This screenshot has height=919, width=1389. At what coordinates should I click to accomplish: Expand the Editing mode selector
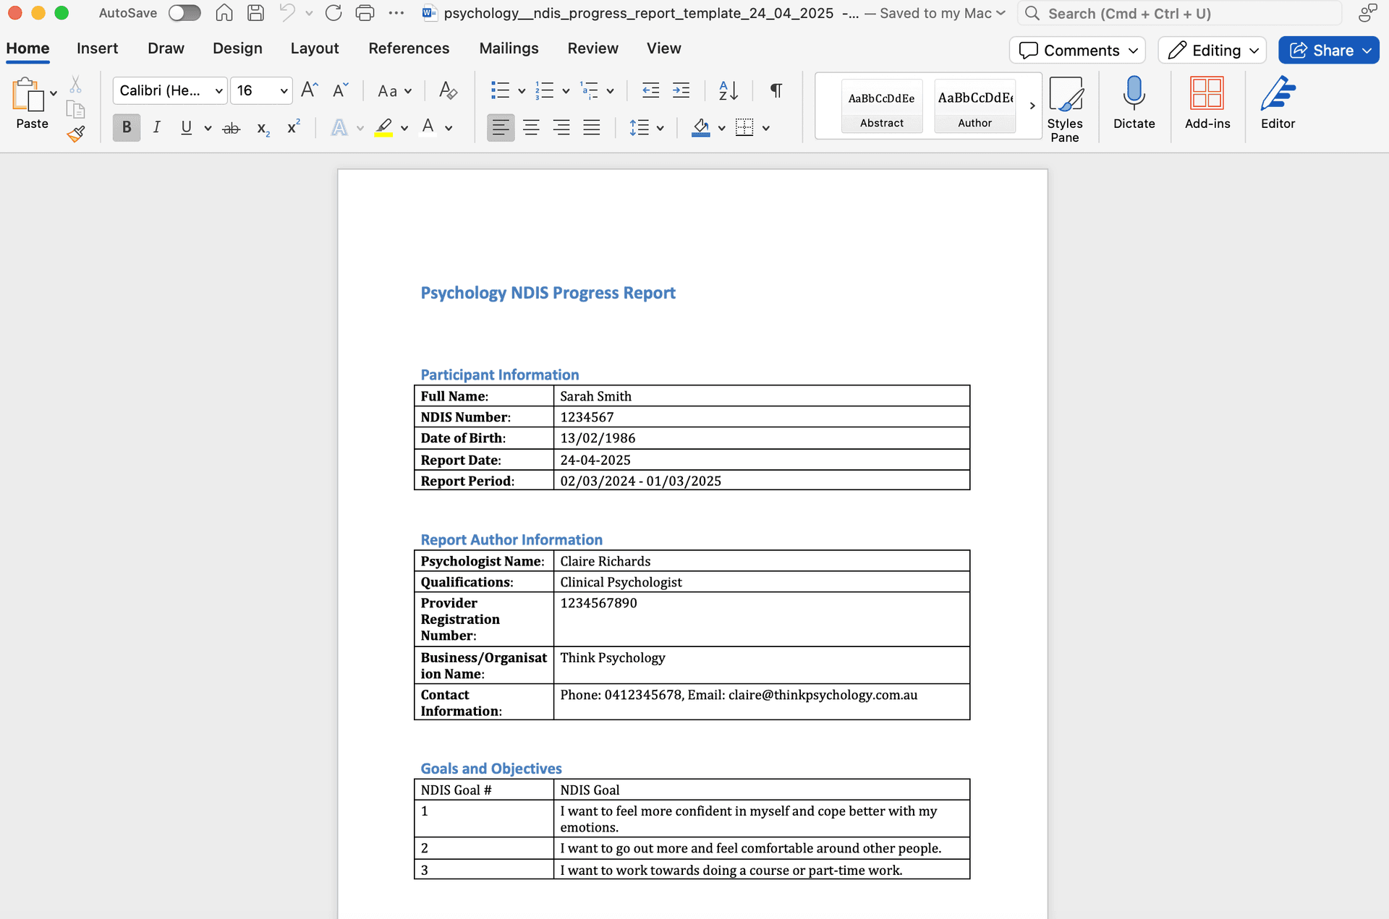pyautogui.click(x=1254, y=51)
